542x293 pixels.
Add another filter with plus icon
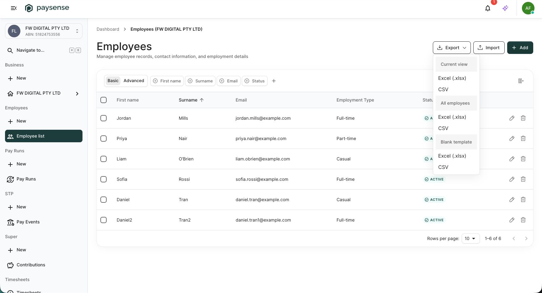click(x=274, y=81)
